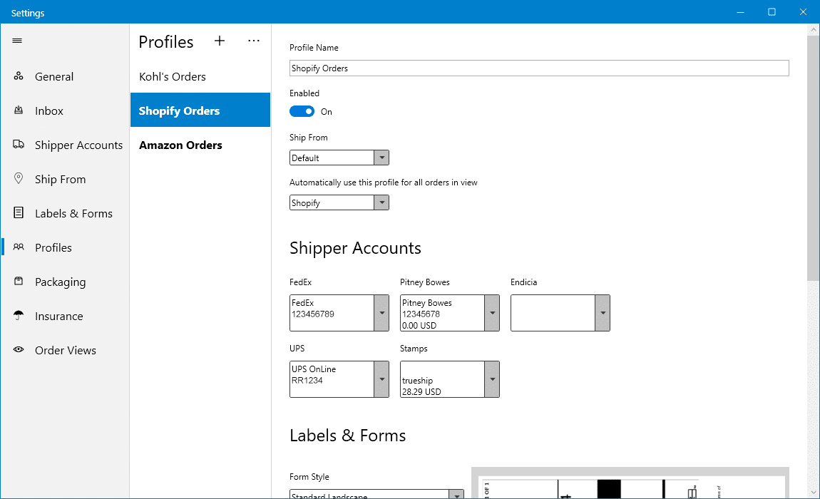
Task: Navigate to Labels & Forms settings
Action: click(65, 213)
